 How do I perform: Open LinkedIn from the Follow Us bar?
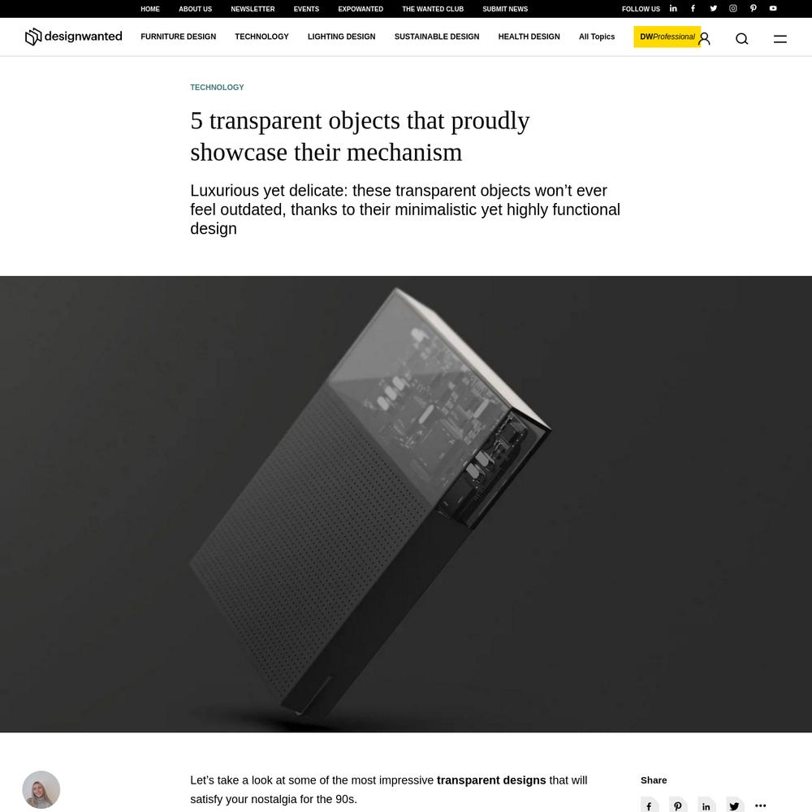click(673, 8)
